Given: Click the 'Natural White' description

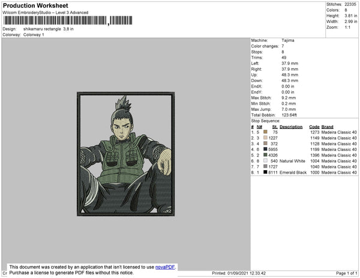Looking at the screenshot, I should [293, 161].
